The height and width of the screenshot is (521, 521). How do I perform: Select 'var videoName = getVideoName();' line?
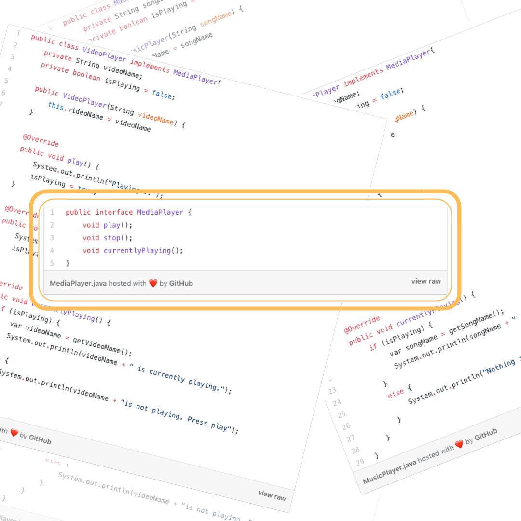(x=70, y=338)
